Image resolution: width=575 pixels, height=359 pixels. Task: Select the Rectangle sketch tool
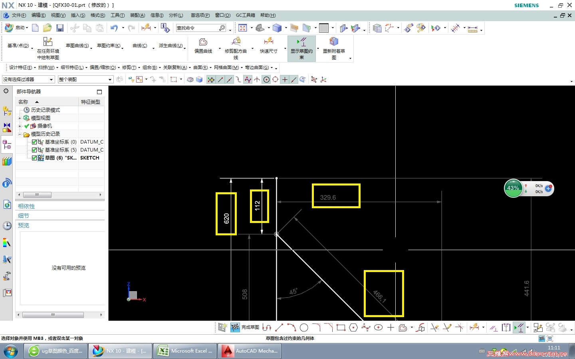click(341, 328)
